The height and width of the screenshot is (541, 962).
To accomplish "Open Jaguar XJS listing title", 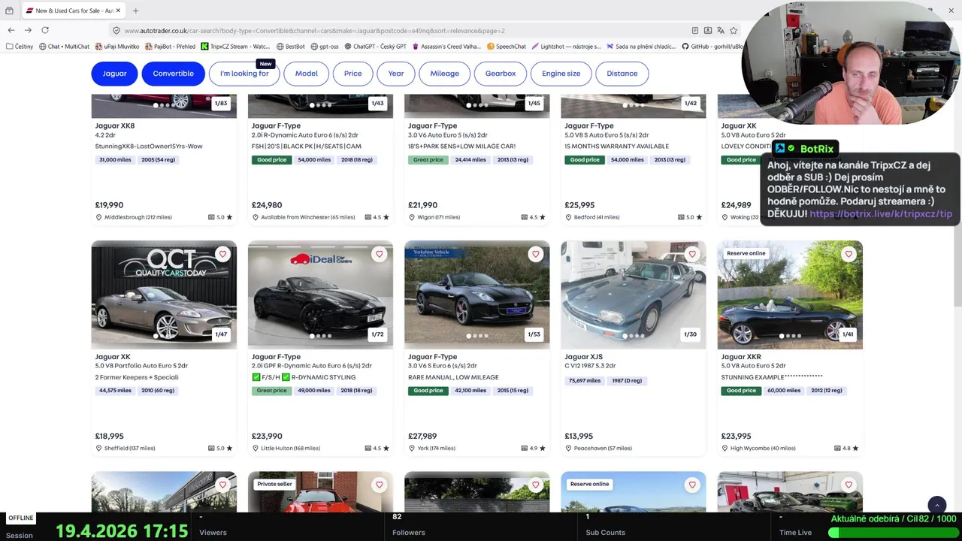I will coord(584,357).
